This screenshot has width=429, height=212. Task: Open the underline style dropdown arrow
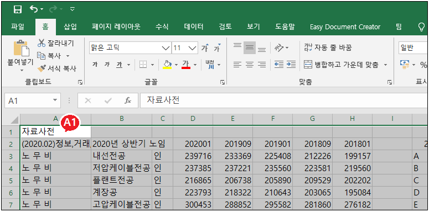click(128, 65)
